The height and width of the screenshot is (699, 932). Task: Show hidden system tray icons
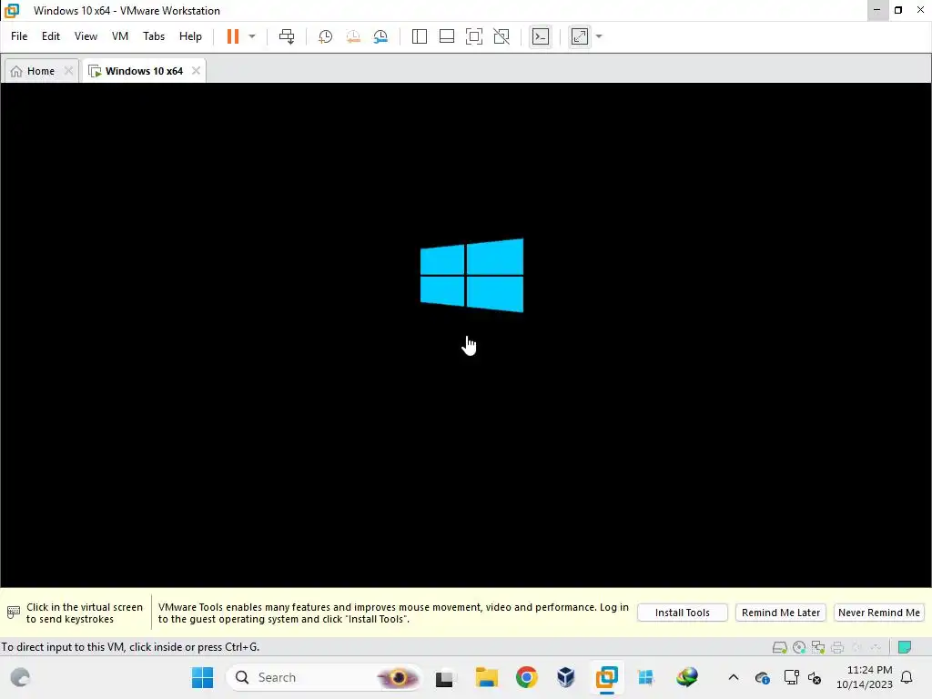[x=734, y=677]
